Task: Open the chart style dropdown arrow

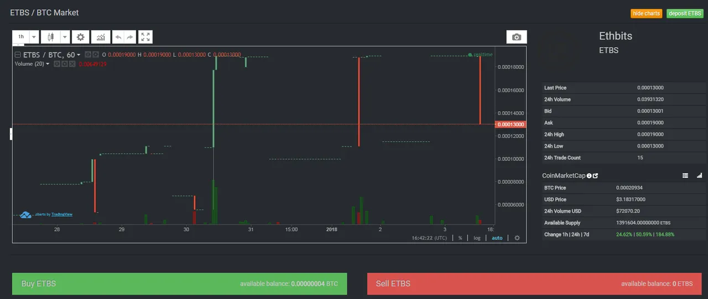Action: click(65, 37)
